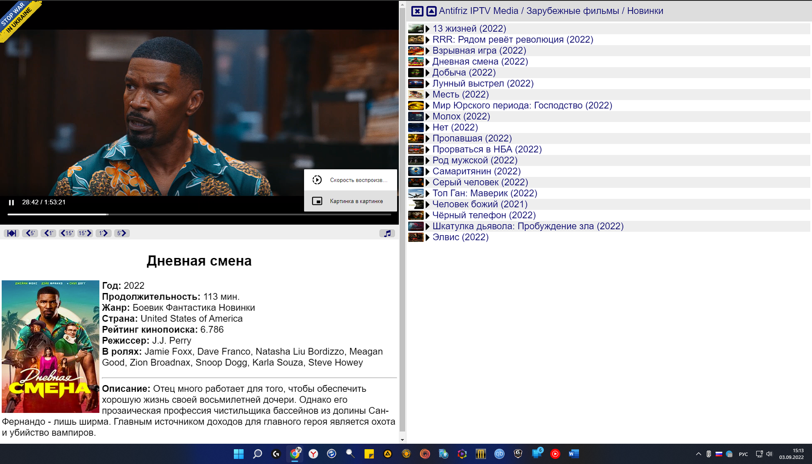812x464 pixels.
Task: Rewind 5 minutes button
Action: pyautogui.click(x=30, y=233)
